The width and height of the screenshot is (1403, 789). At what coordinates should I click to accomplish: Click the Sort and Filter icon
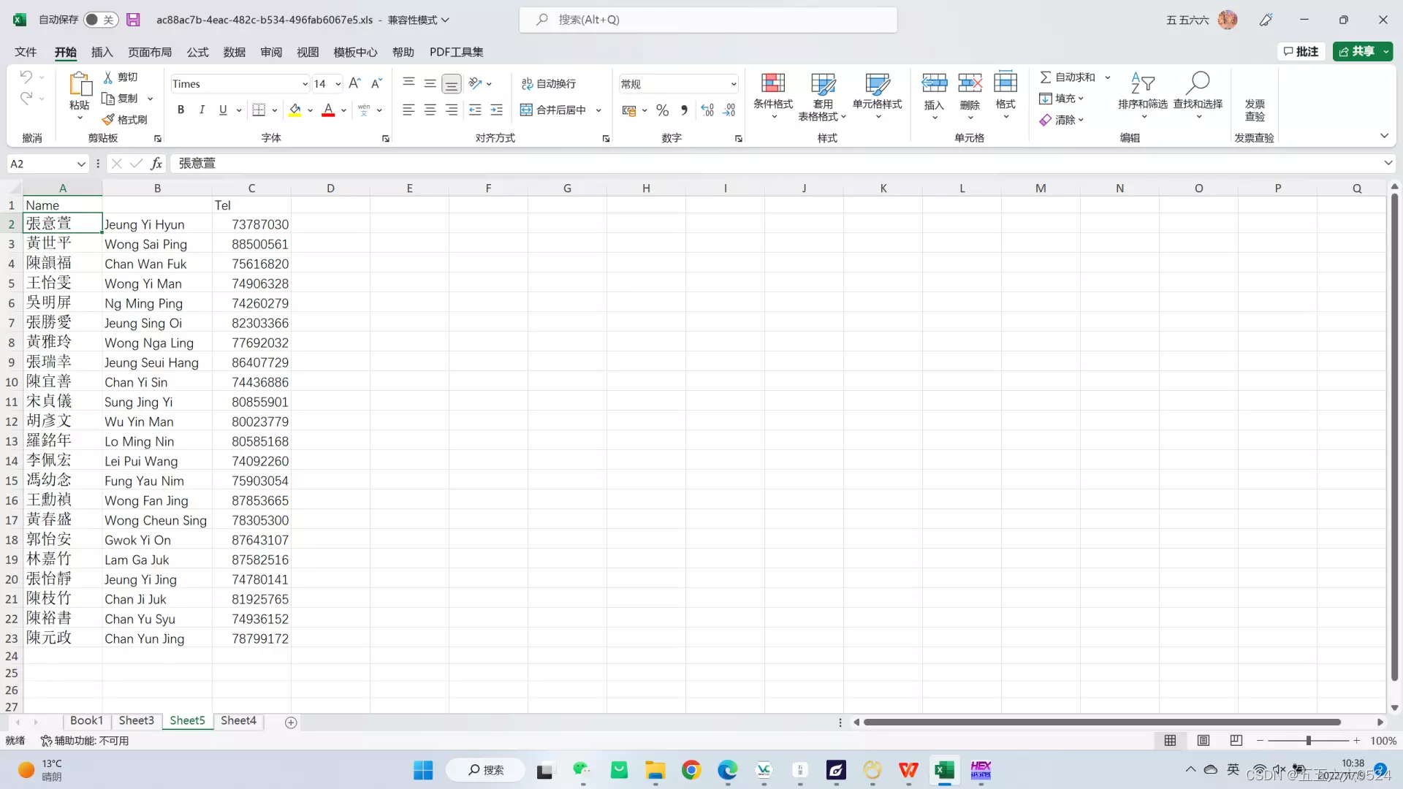(x=1142, y=83)
